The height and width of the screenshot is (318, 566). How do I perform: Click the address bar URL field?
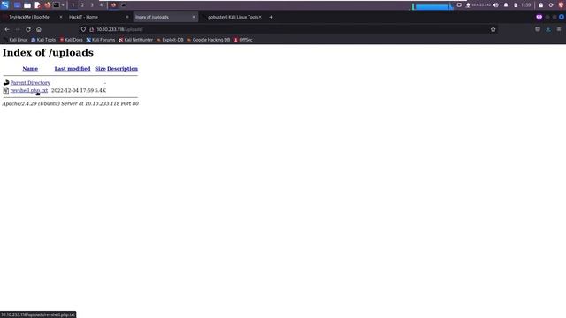[289, 29]
